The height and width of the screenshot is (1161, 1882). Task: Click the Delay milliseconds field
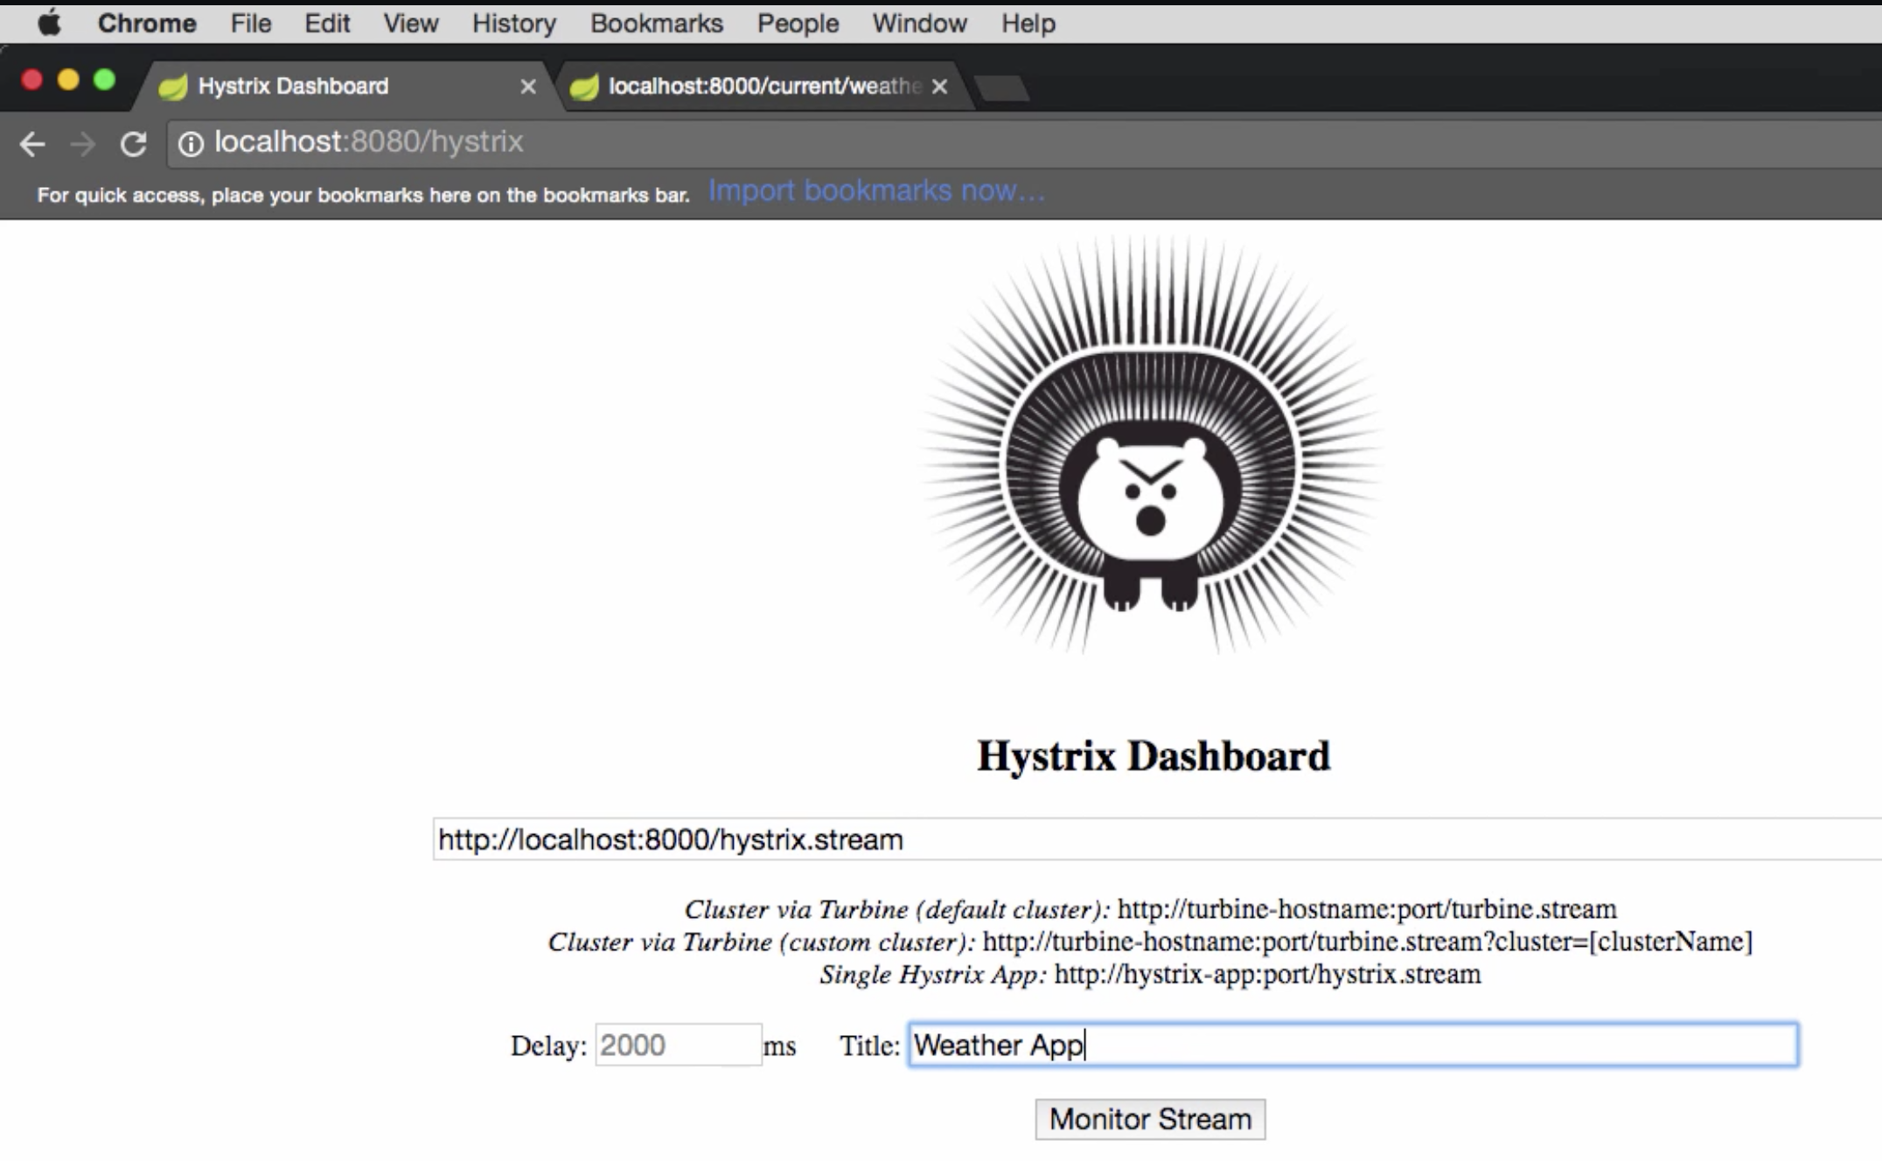click(x=677, y=1045)
